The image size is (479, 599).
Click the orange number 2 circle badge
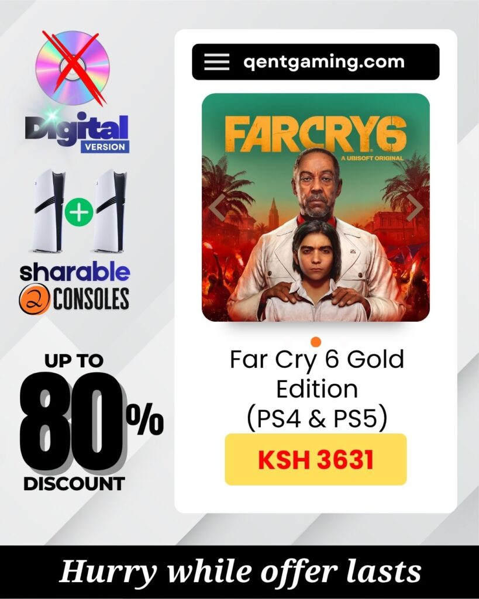point(34,298)
